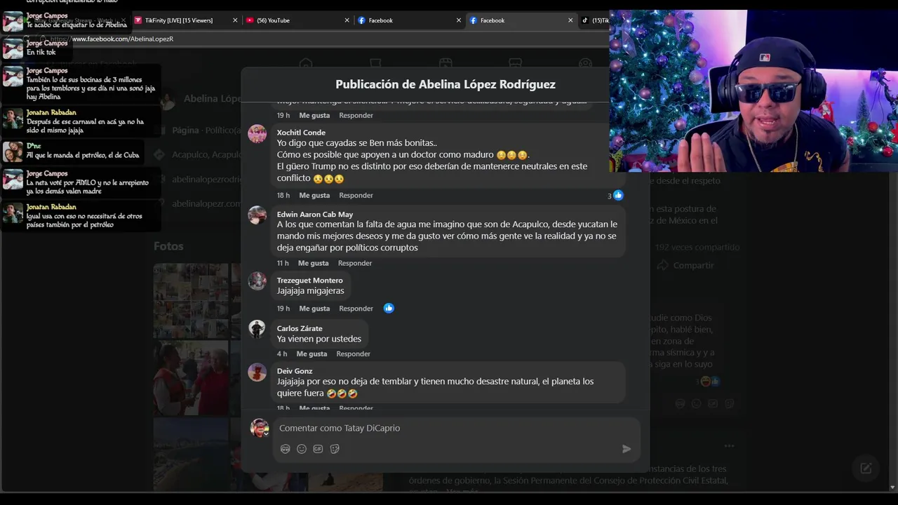Open Trezeguet Montero's avatar
This screenshot has height=505, width=898.
pyautogui.click(x=257, y=281)
